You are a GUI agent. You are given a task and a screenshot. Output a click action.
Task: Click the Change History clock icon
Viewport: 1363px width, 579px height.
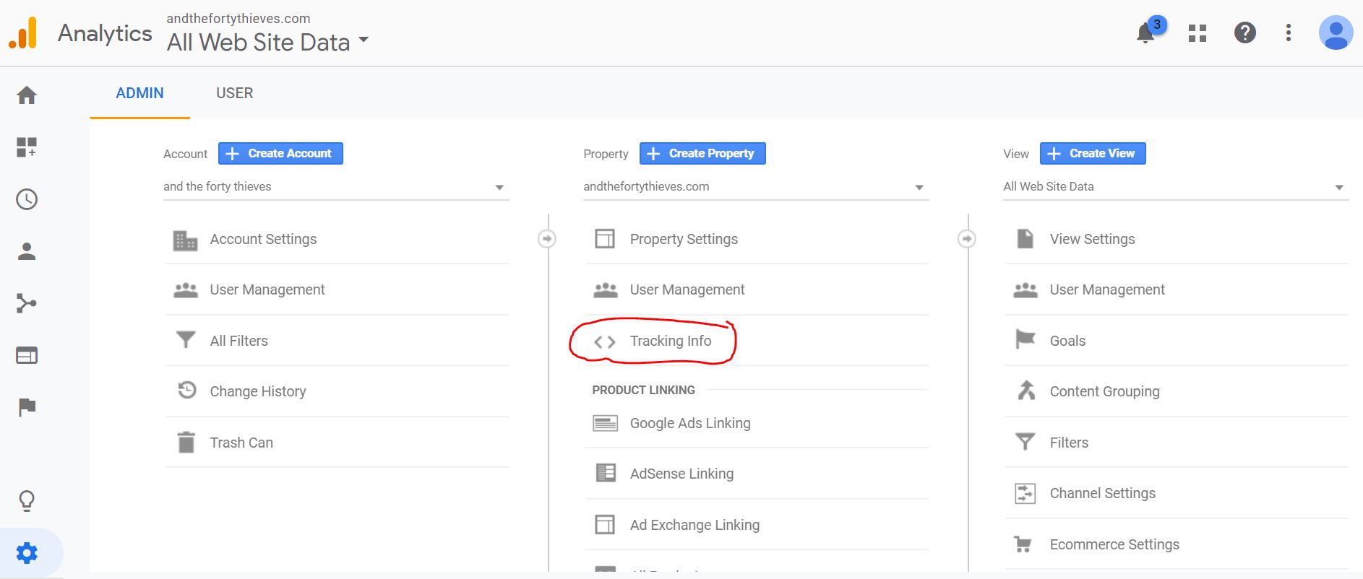coord(187,390)
